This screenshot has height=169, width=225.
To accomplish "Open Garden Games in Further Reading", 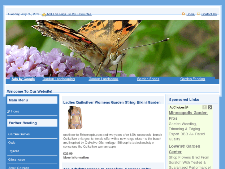I will pyautogui.click(x=19, y=134).
